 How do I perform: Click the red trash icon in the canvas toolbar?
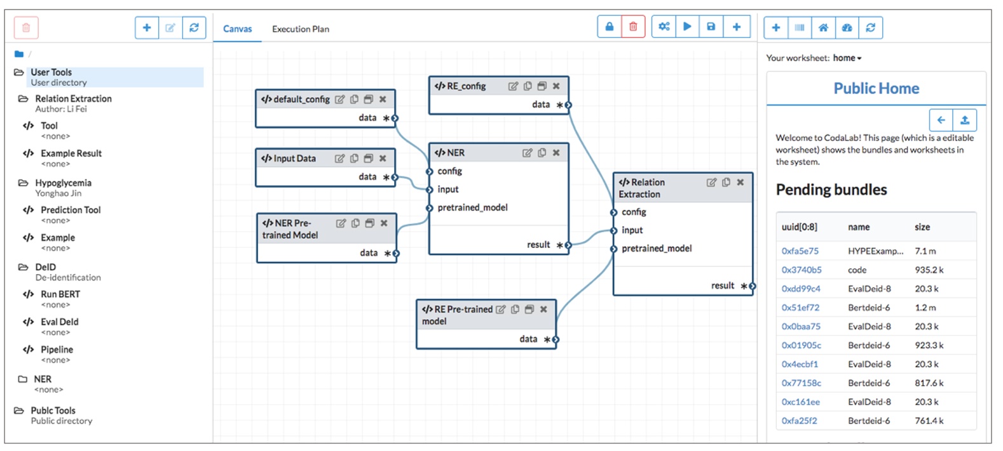(x=633, y=27)
